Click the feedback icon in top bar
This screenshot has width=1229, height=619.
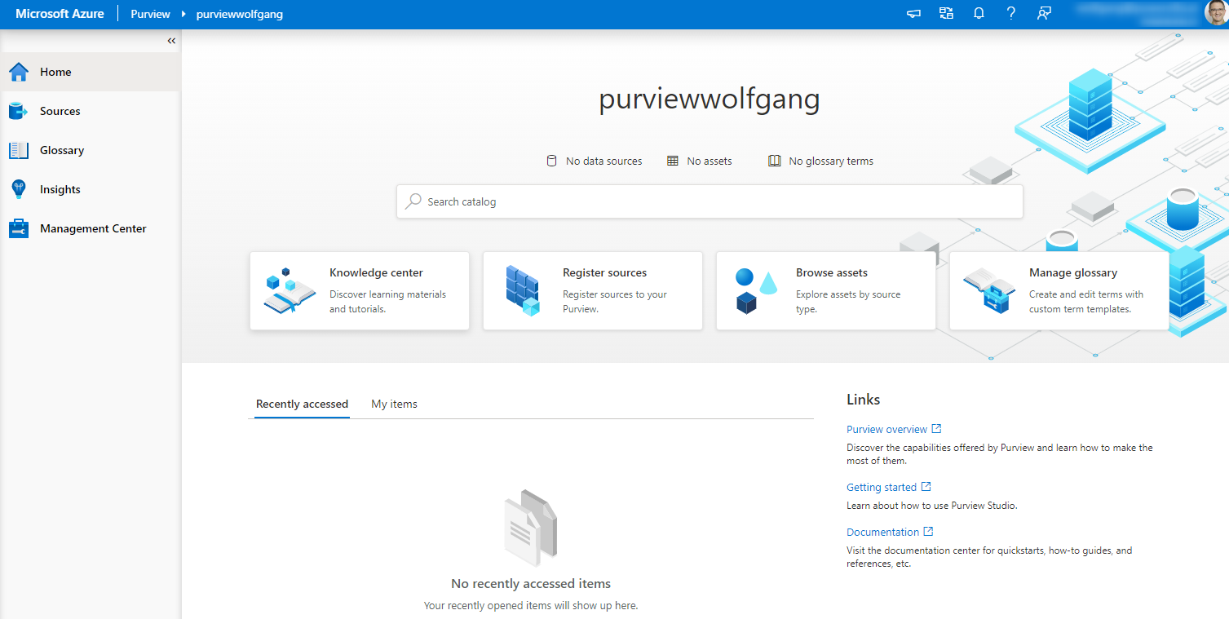click(1045, 13)
